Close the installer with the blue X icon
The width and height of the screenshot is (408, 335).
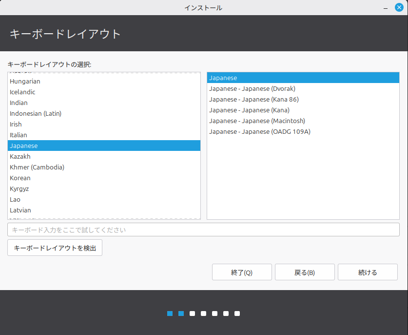tap(399, 7)
